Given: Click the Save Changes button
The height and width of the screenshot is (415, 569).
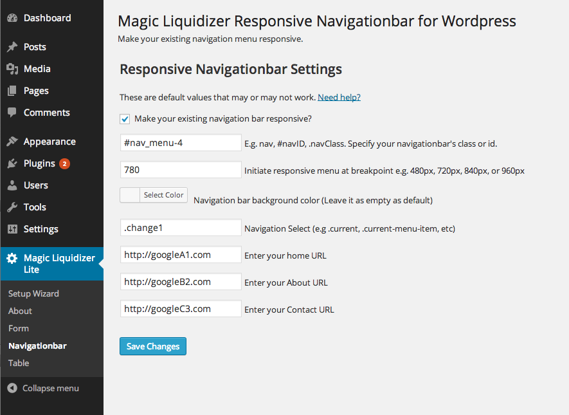Looking at the screenshot, I should [x=153, y=346].
